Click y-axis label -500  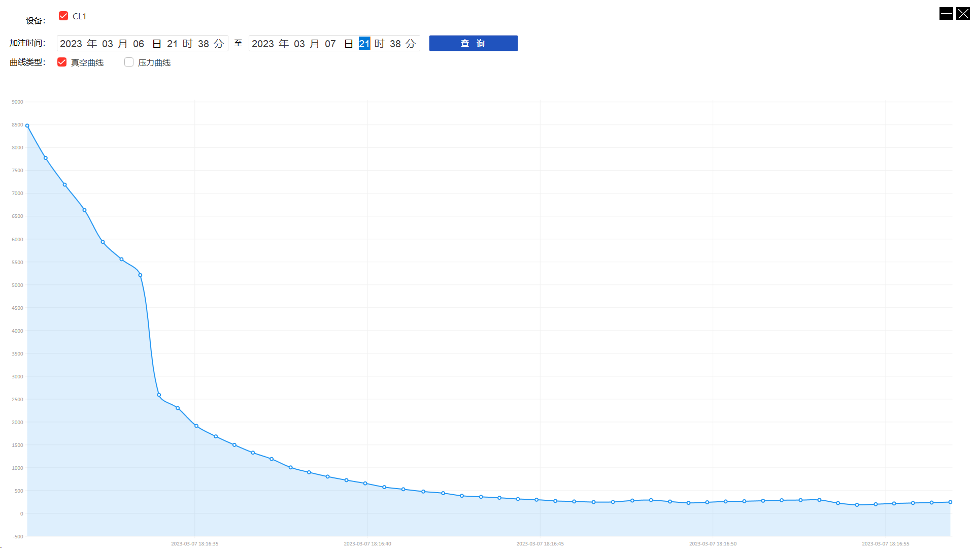click(x=18, y=536)
